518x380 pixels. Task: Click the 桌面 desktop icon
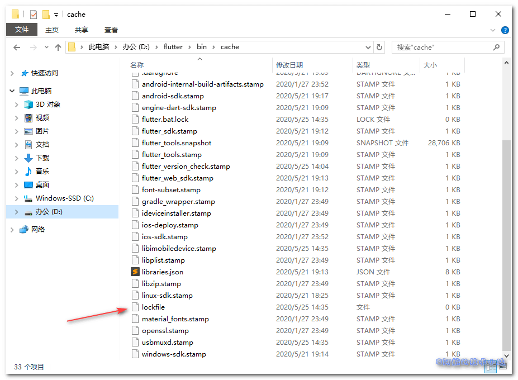(x=28, y=185)
